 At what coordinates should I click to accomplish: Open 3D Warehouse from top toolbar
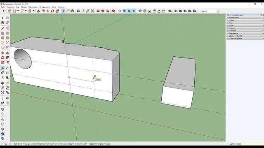coord(98,11)
